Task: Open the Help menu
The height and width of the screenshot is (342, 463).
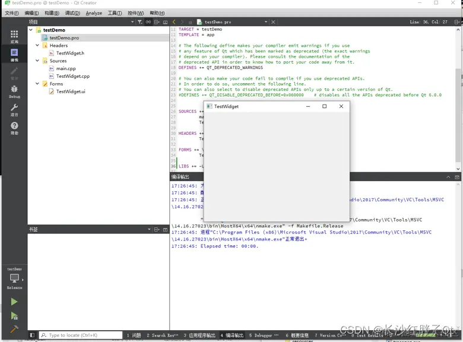Action: pyautogui.click(x=157, y=13)
